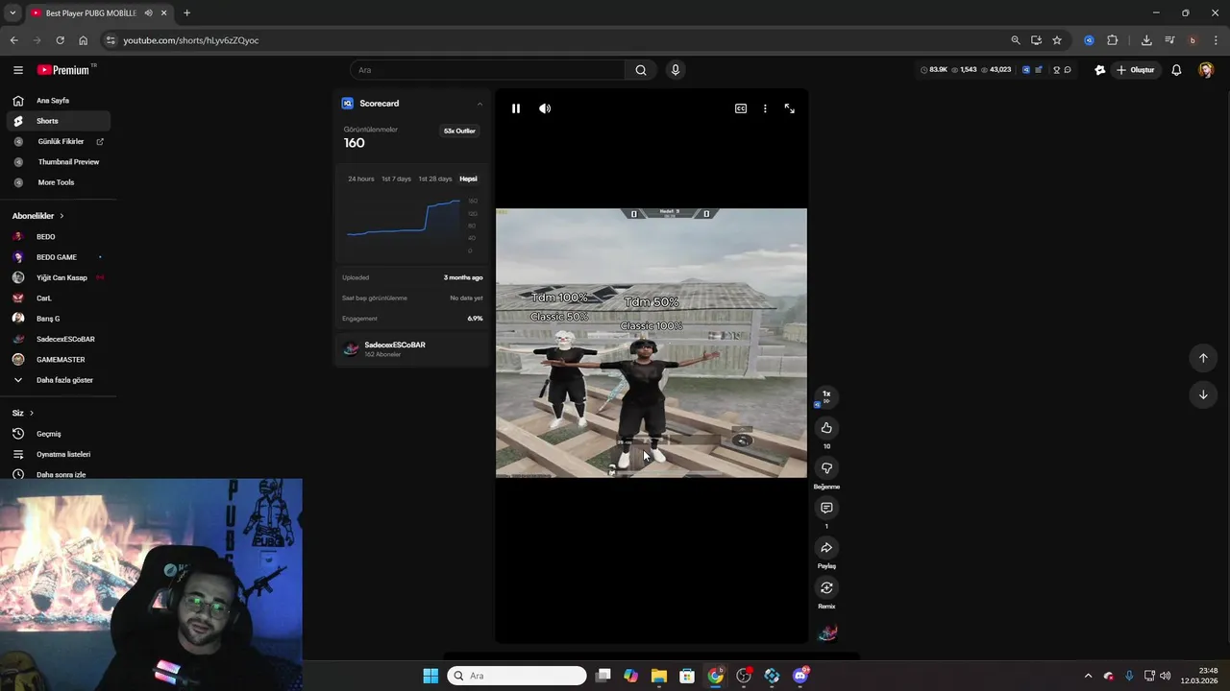Open the 1x playback speed control

[x=826, y=396]
